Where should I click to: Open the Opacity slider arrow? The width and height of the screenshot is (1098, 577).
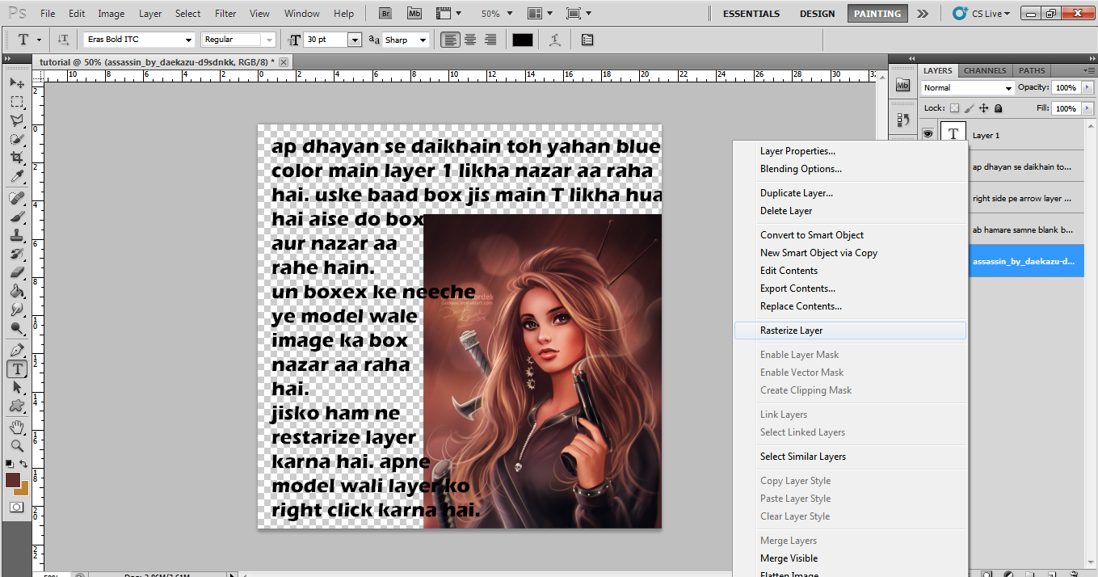[x=1087, y=87]
